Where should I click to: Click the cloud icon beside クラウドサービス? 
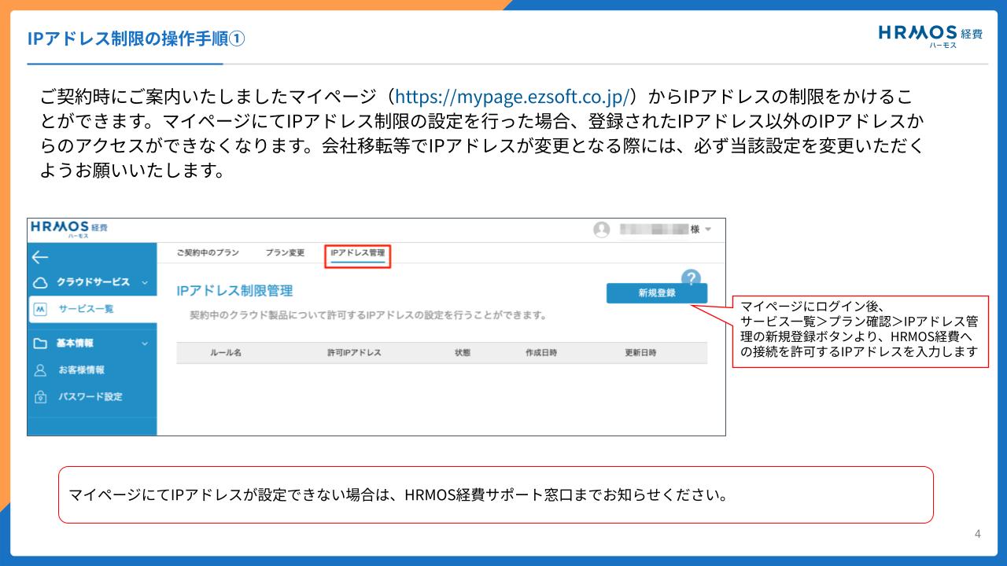(x=41, y=282)
